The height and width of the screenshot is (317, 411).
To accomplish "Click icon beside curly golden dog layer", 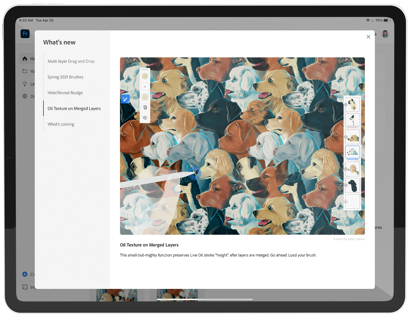I will 346,169.
